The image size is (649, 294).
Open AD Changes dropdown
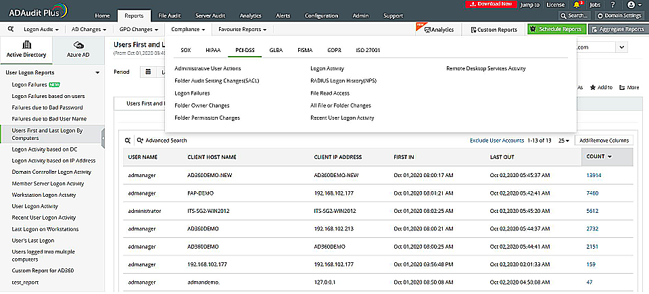click(89, 30)
